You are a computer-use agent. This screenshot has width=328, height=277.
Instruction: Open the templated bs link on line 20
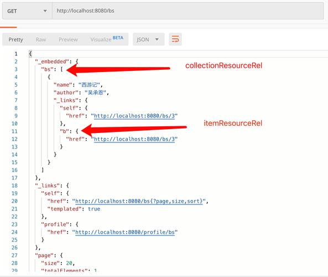(139, 201)
